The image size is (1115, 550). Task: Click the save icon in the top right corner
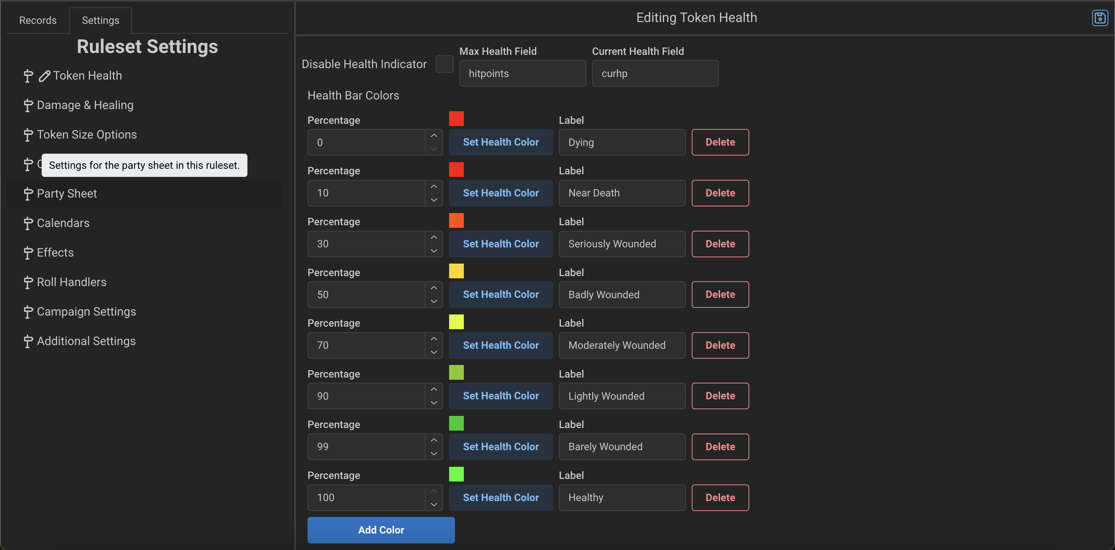1100,18
